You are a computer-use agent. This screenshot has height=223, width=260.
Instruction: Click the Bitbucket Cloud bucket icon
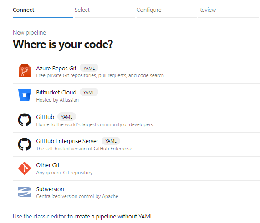[25, 95]
